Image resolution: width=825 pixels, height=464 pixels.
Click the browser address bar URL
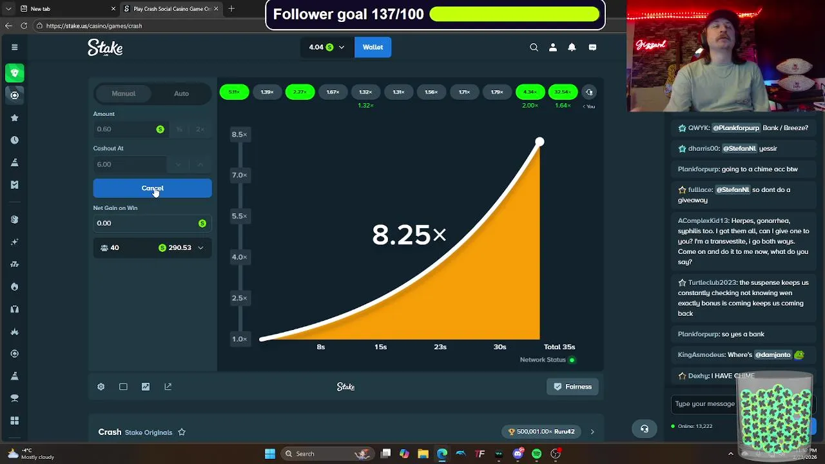(94, 26)
